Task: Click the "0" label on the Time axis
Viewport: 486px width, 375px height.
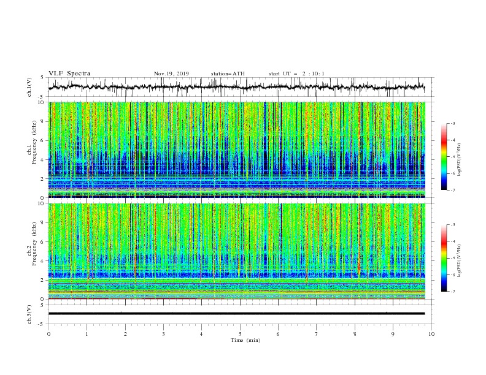Action: (48, 334)
